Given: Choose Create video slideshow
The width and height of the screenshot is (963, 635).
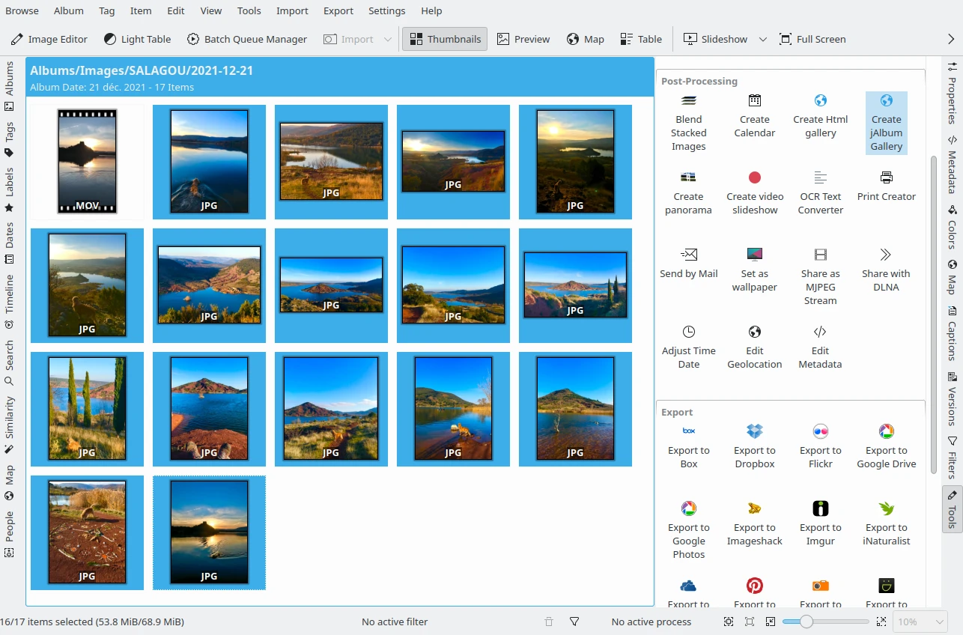Looking at the screenshot, I should tap(754, 192).
